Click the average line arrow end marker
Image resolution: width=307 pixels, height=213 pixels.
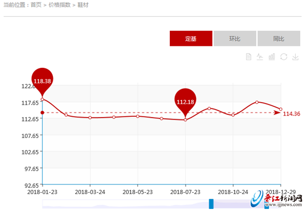[277, 113]
